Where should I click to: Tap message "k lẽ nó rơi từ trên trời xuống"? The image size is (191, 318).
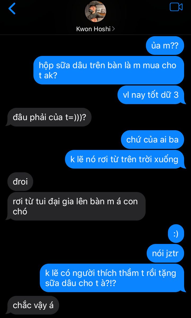125,160
